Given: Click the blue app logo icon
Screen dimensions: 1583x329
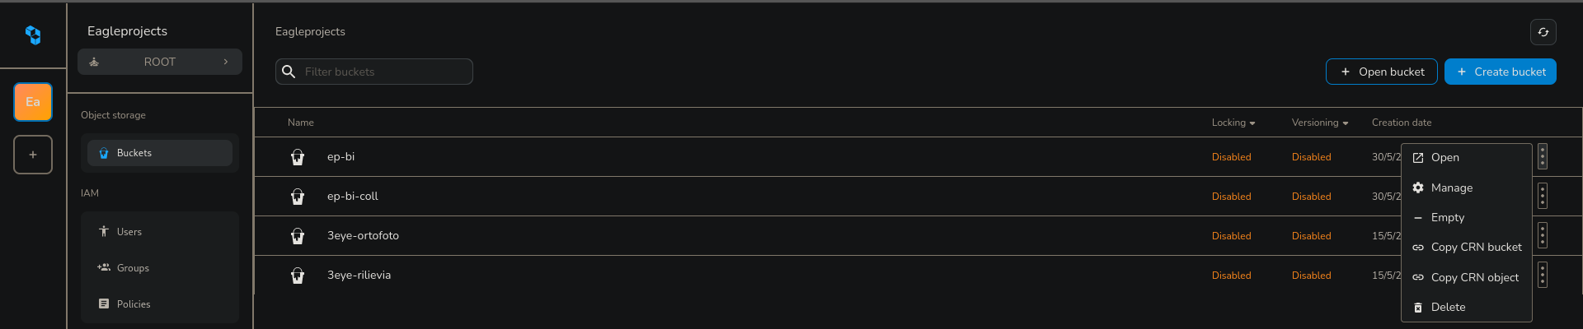Looking at the screenshot, I should point(33,35).
